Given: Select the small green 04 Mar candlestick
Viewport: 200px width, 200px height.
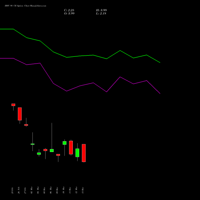Looking at the screenshot, I should 39,154.
